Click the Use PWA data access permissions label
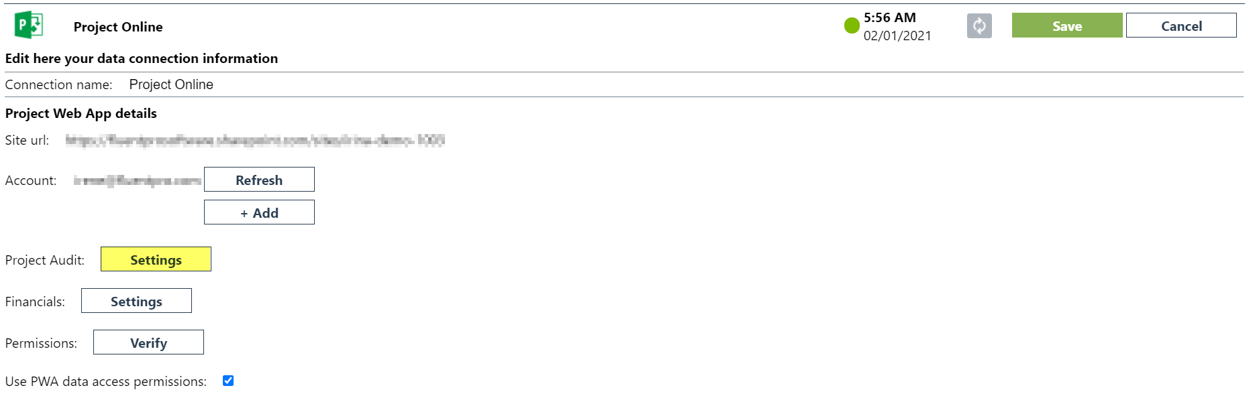The height and width of the screenshot is (394, 1251). pos(106,381)
